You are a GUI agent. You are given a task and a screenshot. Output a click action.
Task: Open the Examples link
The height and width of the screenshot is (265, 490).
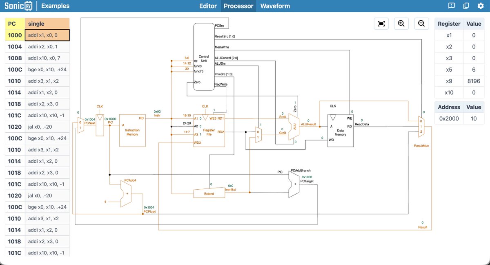[56, 6]
